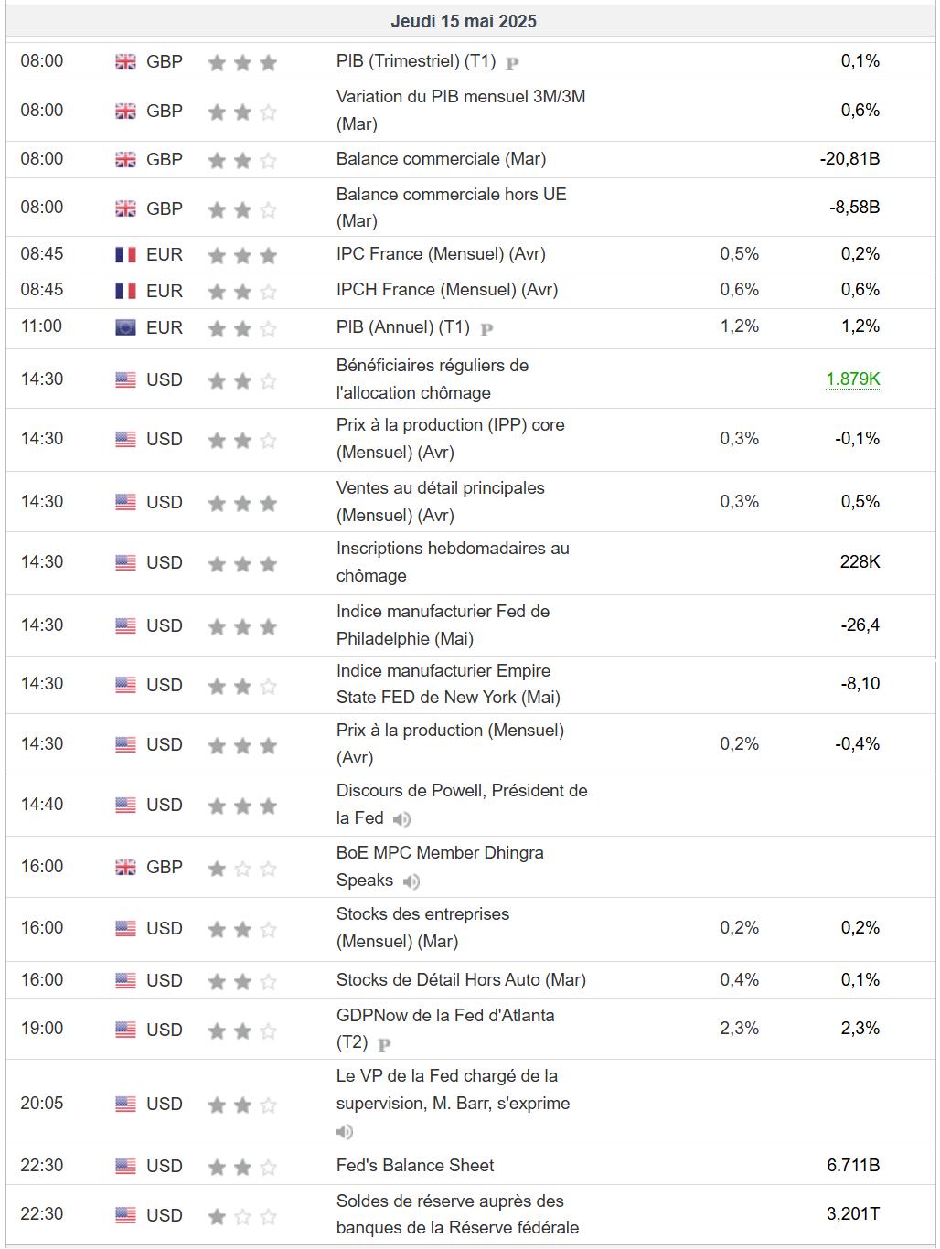Click the three-star rating of Philadelphie Fed index

point(242,626)
